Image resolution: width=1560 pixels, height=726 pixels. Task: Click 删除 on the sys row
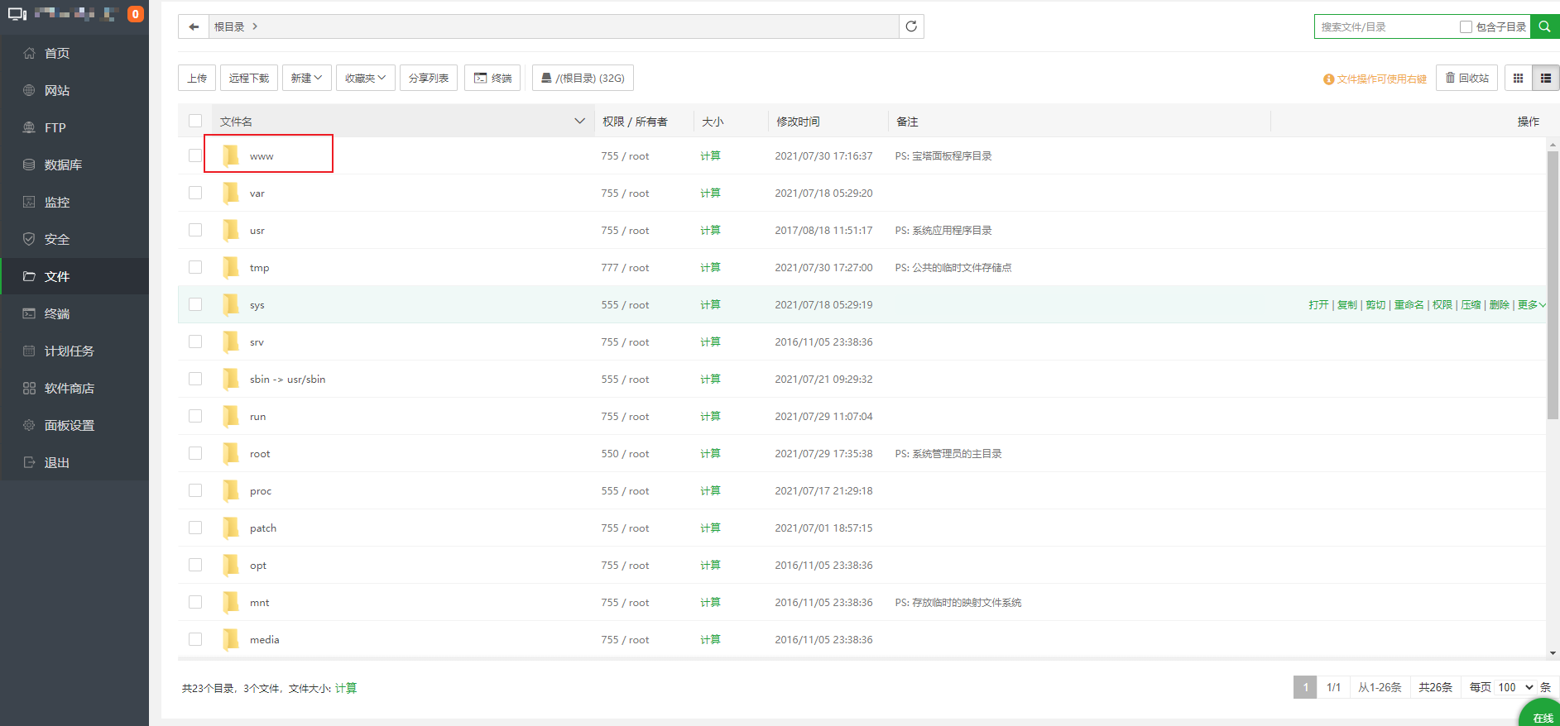(1499, 304)
